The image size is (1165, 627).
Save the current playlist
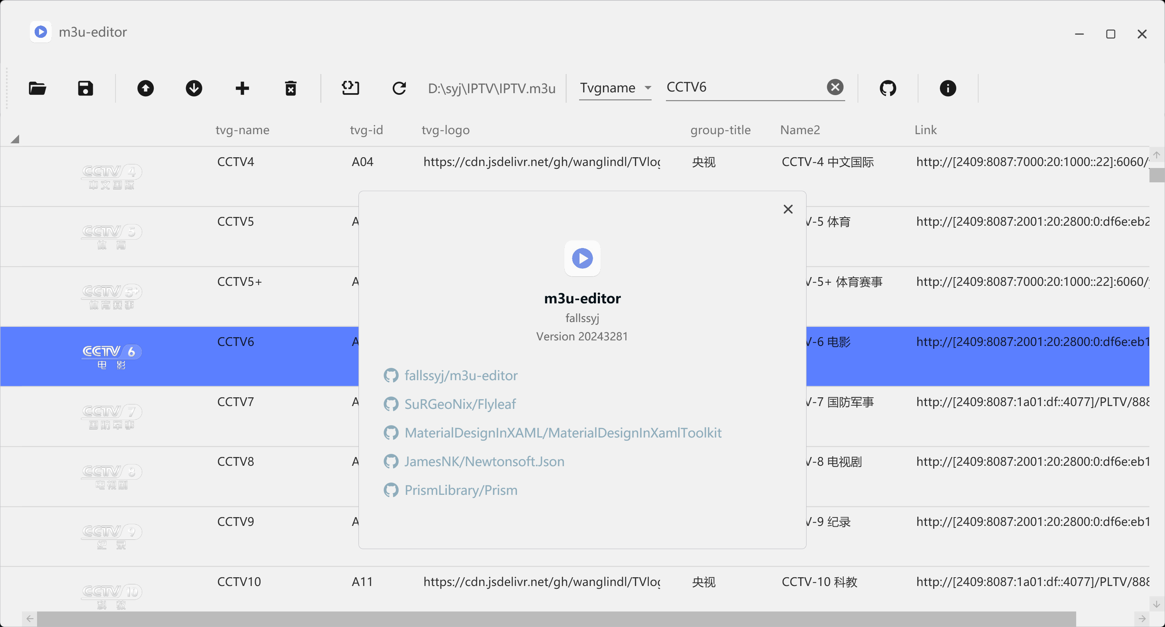(x=86, y=88)
